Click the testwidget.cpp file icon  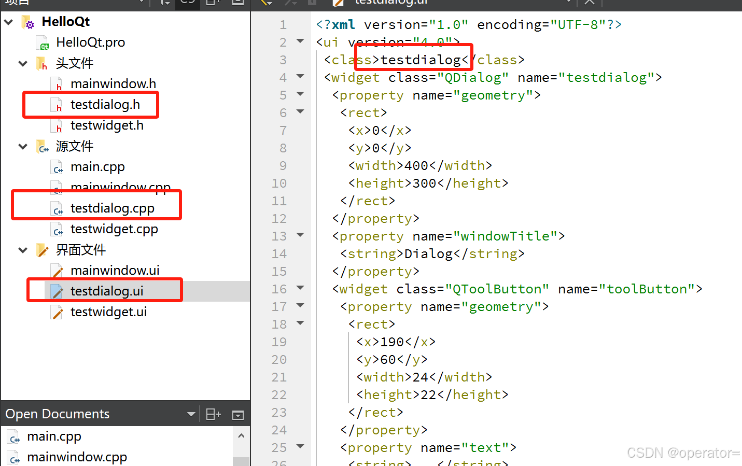[57, 229]
